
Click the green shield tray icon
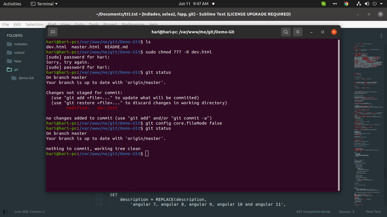(324, 4)
